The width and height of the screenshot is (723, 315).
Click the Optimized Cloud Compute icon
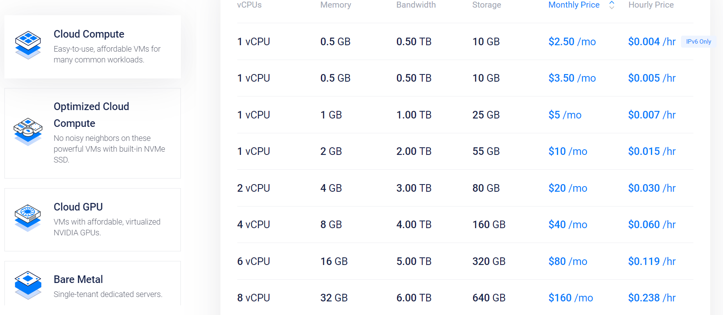click(28, 132)
